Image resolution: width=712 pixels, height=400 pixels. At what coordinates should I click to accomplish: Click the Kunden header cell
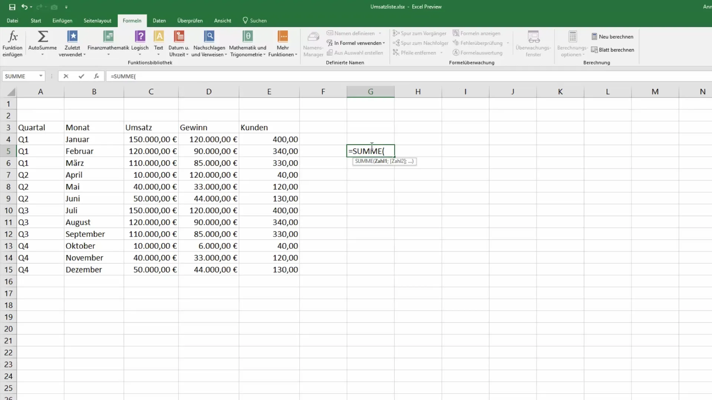tap(269, 127)
